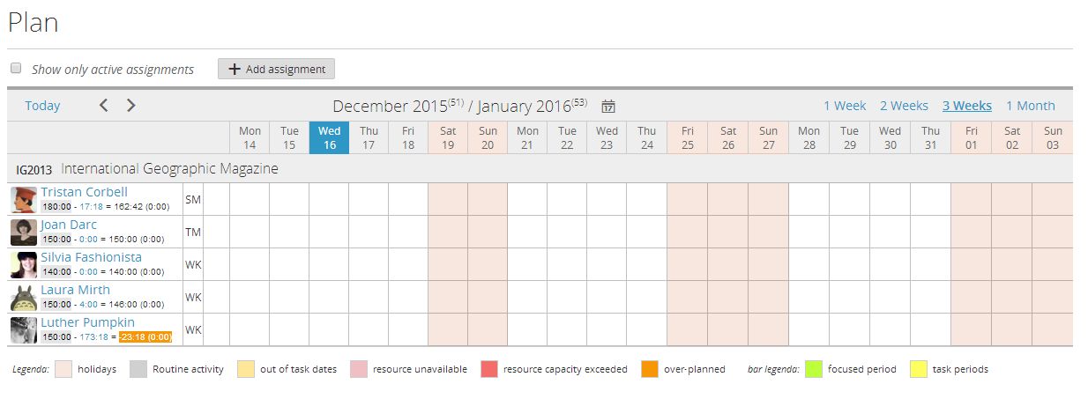The height and width of the screenshot is (399, 1088).
Task: Select the 3 Weeks view
Action: pyautogui.click(x=966, y=106)
